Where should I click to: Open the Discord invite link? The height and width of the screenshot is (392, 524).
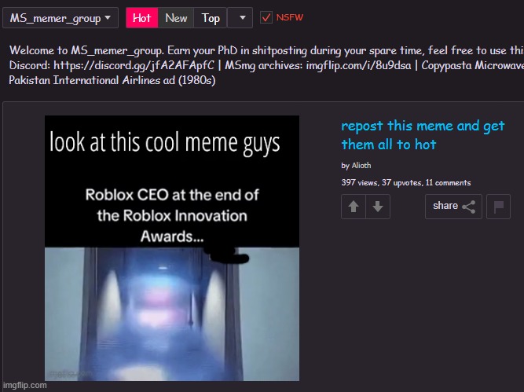pos(134,65)
